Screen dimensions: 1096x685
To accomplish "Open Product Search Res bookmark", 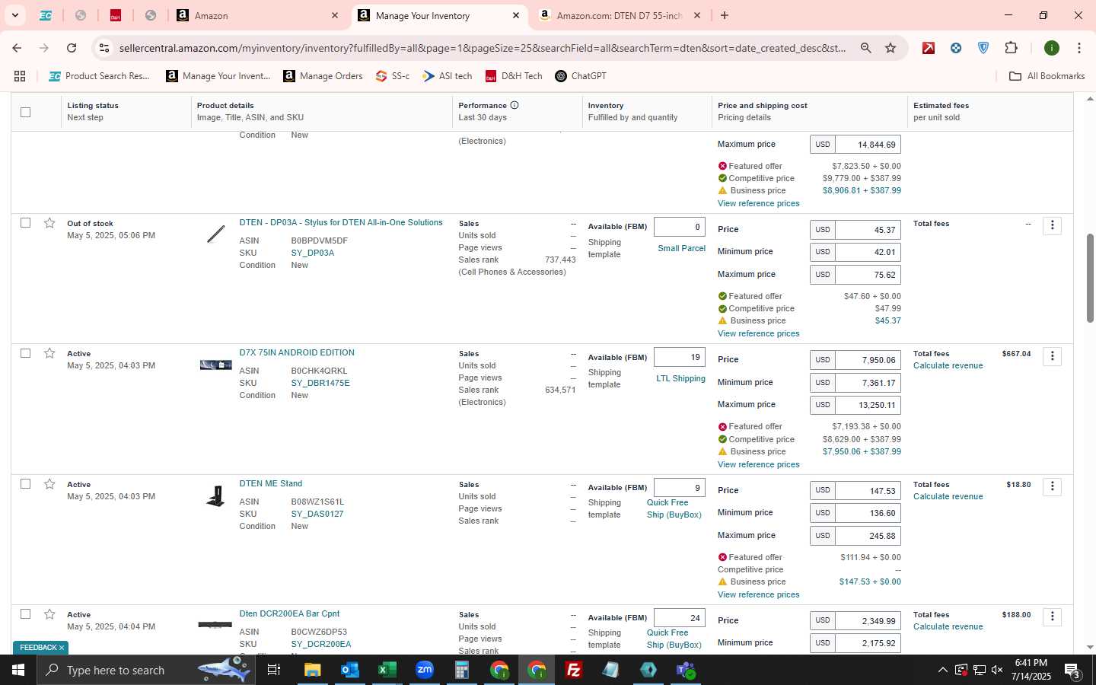I will click(99, 76).
